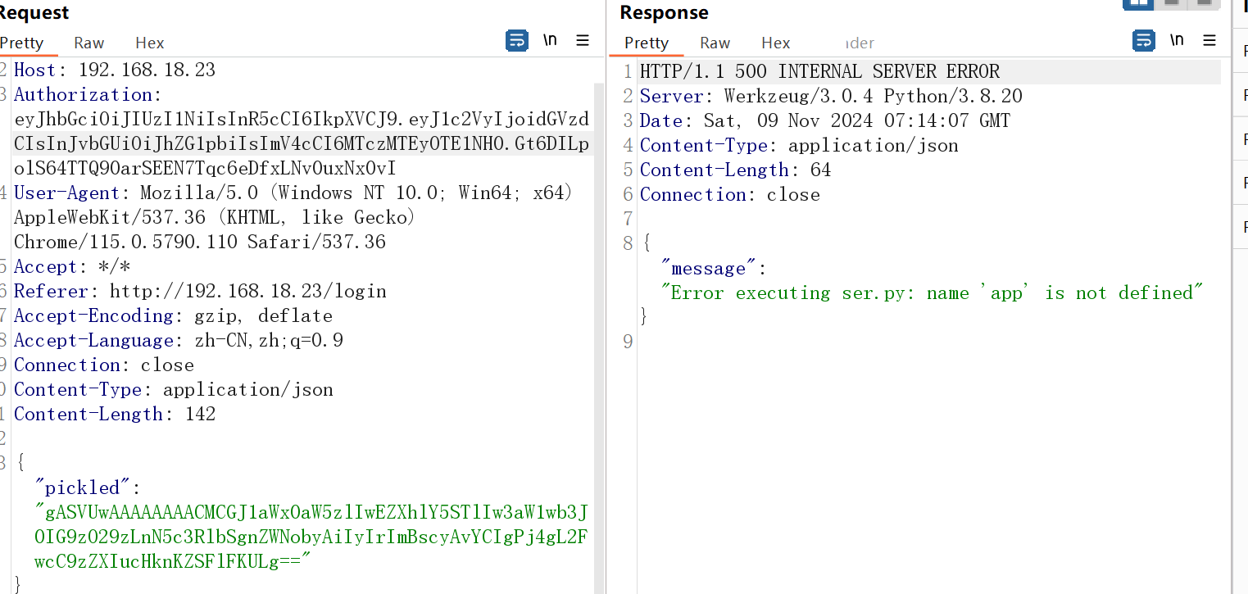Click the 'Date: Sat, 09 Nov 2024' response line
The height and width of the screenshot is (594, 1248).
[x=825, y=120]
